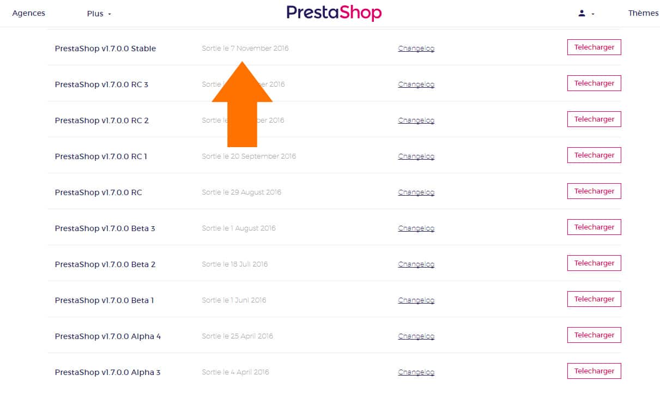Open the Changelog for v1.7.0.0 Alpha 4
This screenshot has width=660, height=399.
[x=416, y=336]
